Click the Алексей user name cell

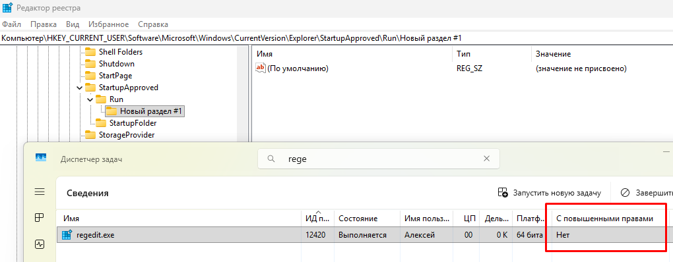point(420,235)
